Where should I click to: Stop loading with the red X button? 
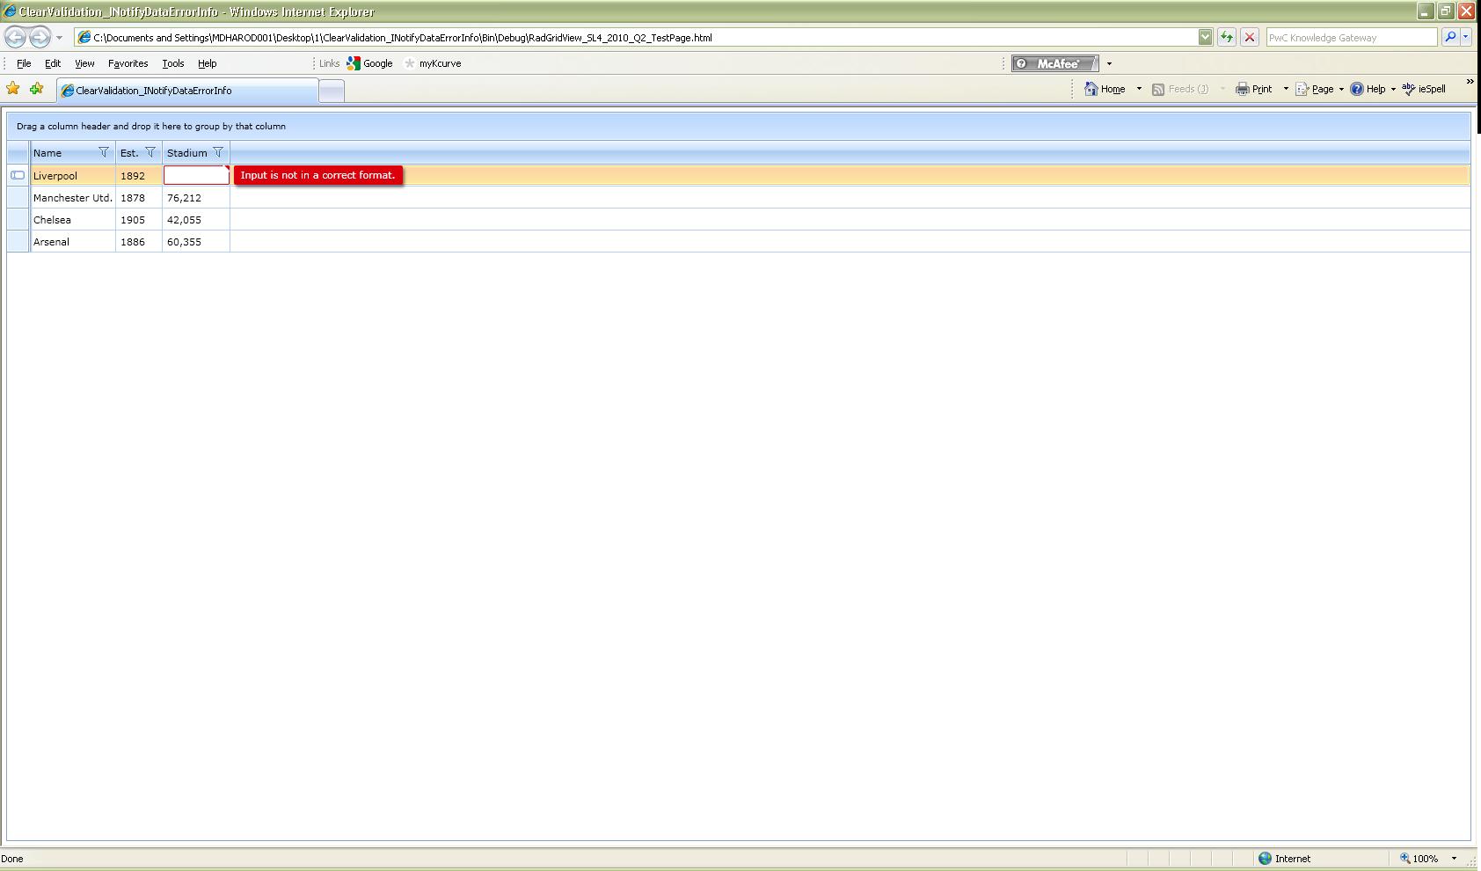(x=1249, y=37)
